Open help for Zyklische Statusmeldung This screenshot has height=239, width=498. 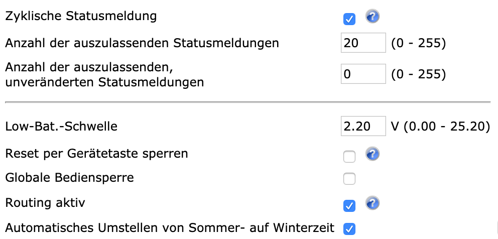pos(372,17)
